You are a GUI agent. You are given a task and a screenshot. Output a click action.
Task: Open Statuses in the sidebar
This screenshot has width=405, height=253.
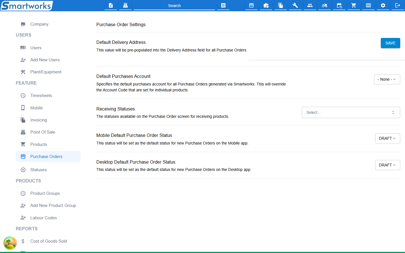48,170
